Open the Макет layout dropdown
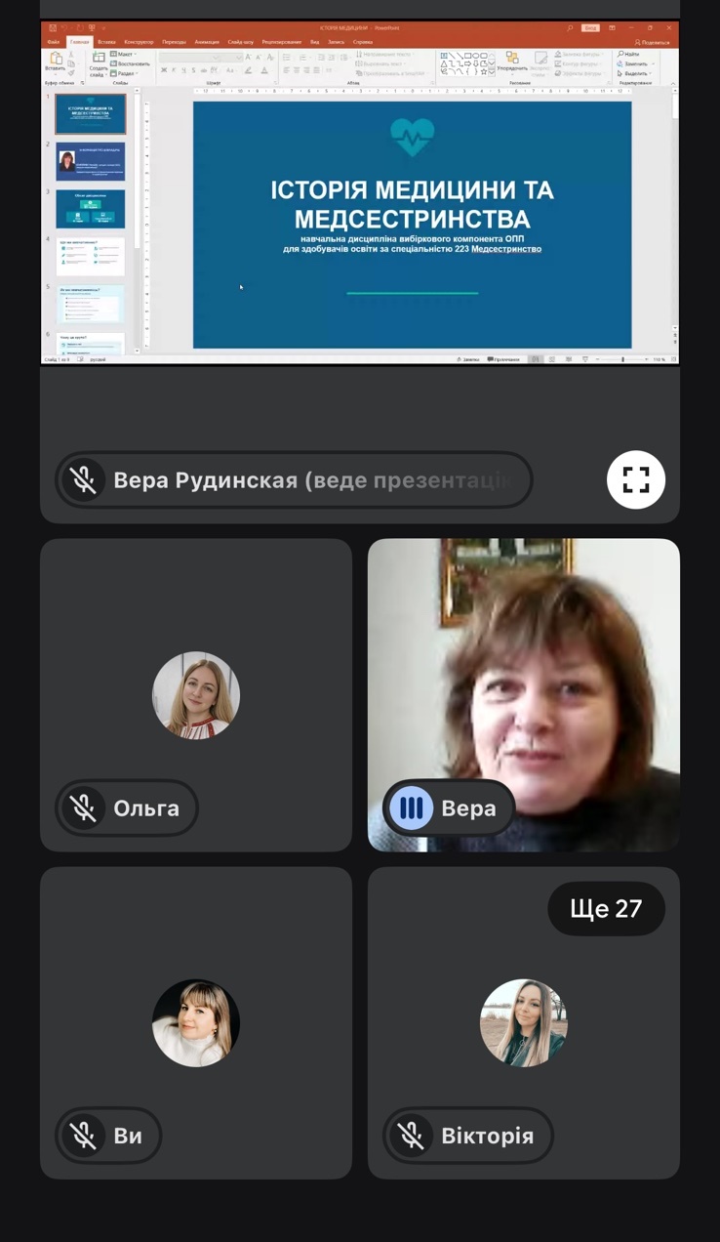Image resolution: width=720 pixels, height=1242 pixels. [124, 55]
